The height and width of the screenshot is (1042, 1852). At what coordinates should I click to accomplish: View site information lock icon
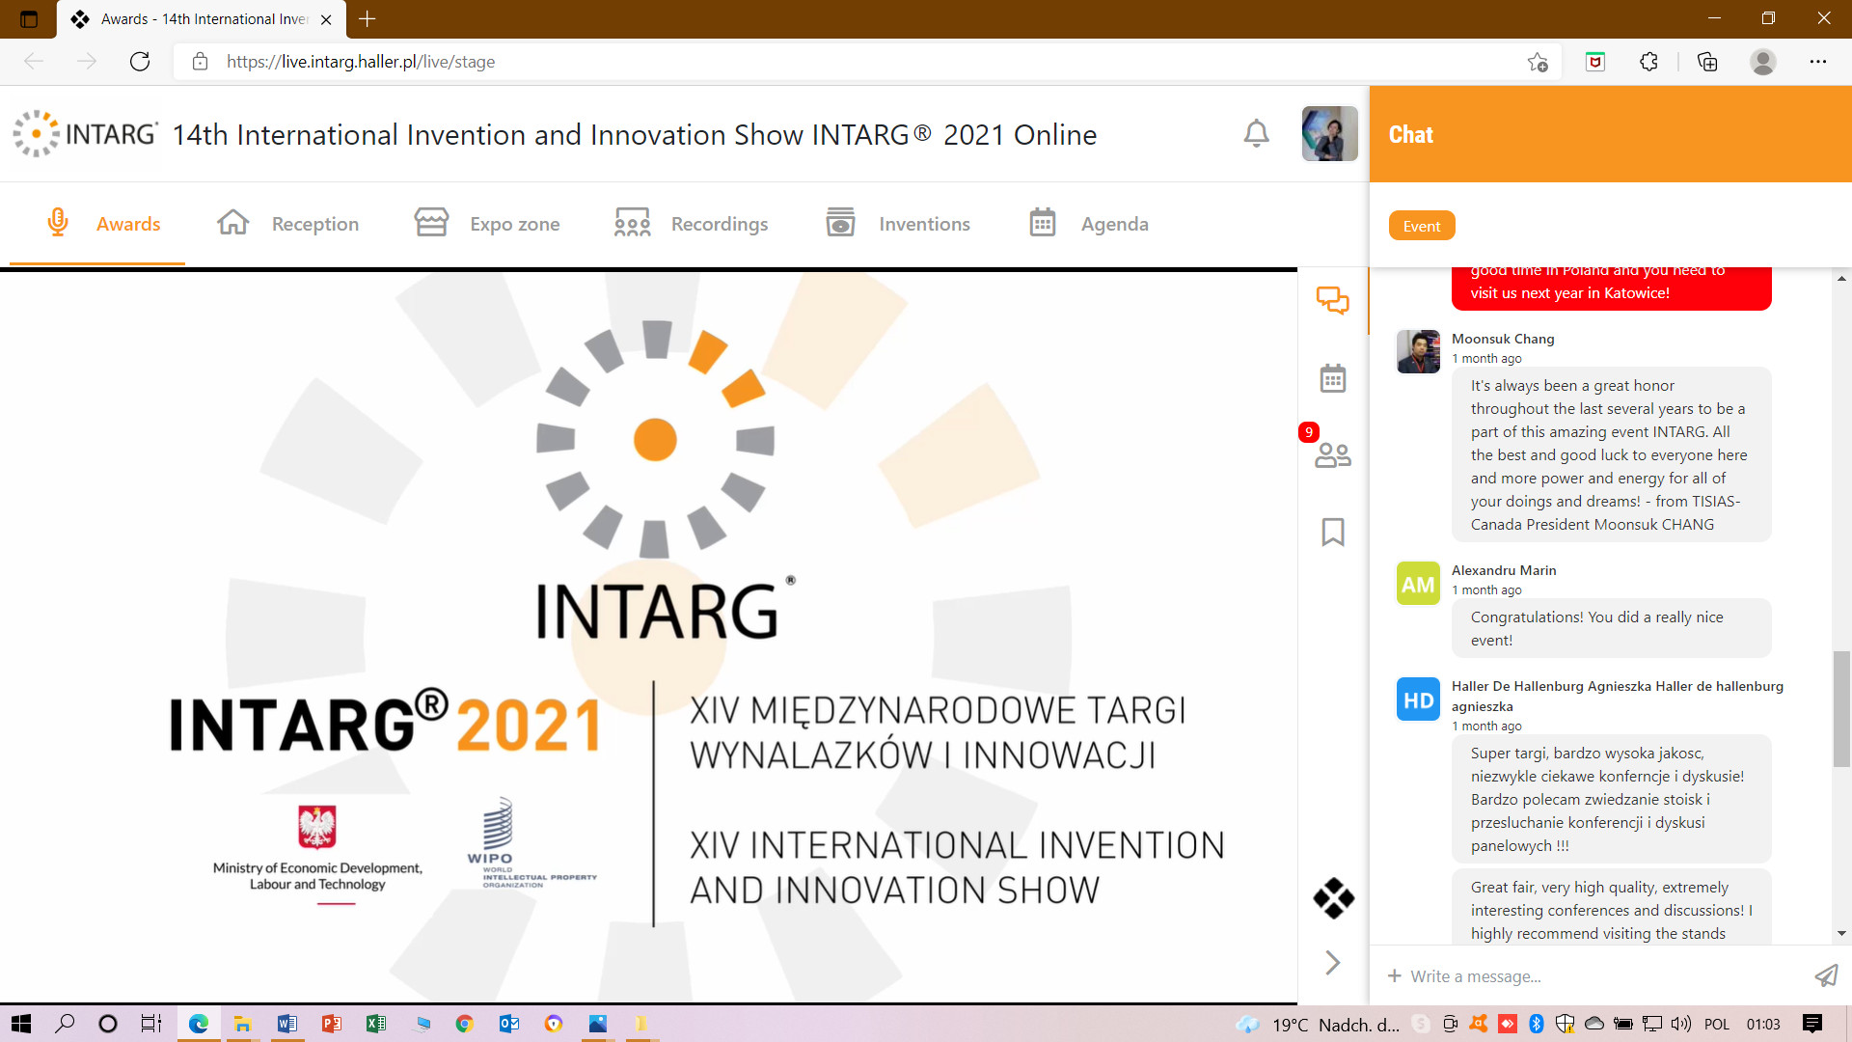click(200, 62)
